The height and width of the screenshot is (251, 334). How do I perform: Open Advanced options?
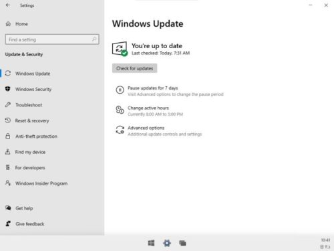[146, 128]
